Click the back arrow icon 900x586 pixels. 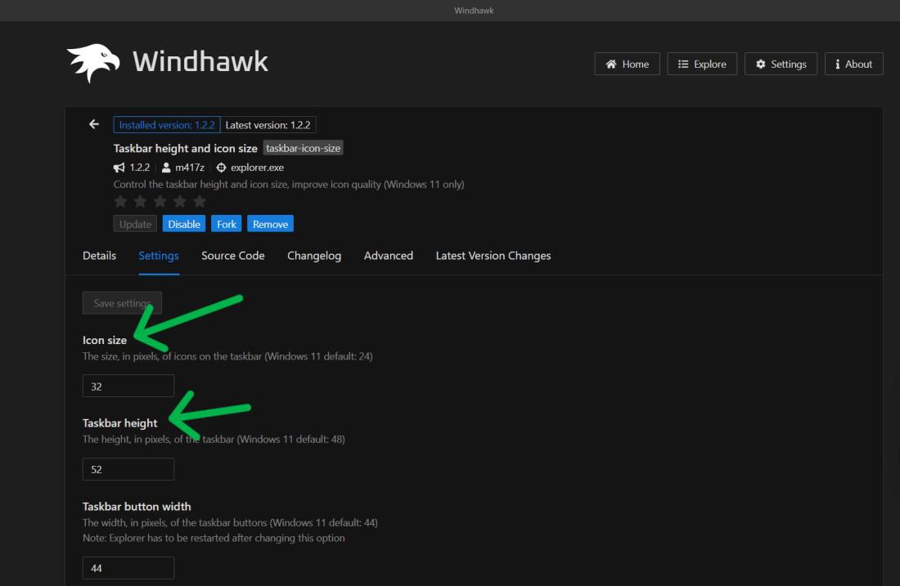(94, 124)
